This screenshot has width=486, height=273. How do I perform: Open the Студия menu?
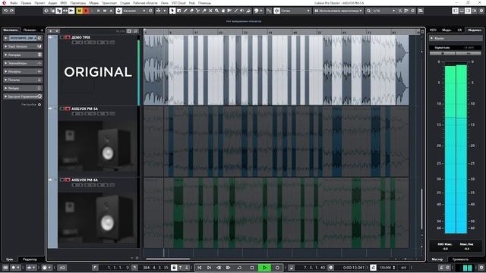click(125, 3)
